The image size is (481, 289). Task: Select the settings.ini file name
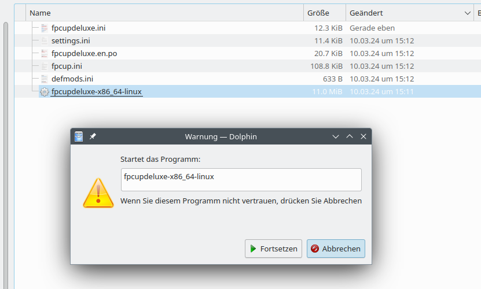pyautogui.click(x=71, y=40)
